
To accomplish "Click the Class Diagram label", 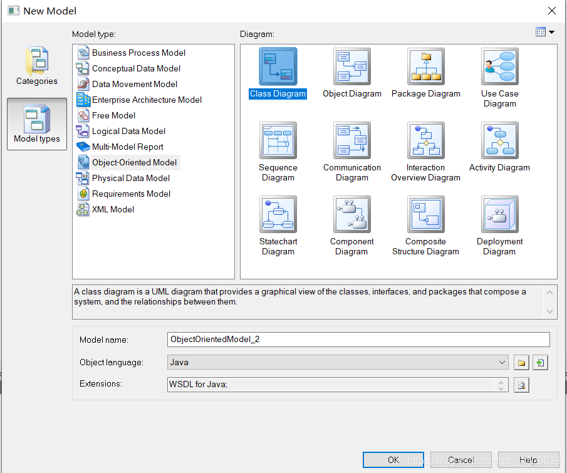I will [278, 93].
